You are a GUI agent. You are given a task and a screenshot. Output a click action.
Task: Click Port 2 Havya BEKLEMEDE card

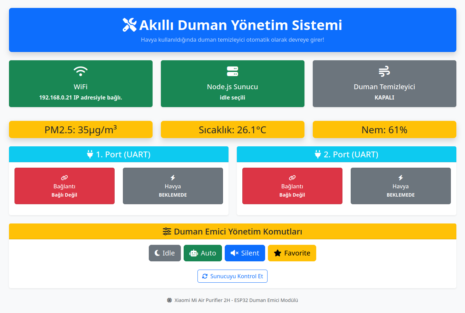[400, 186]
